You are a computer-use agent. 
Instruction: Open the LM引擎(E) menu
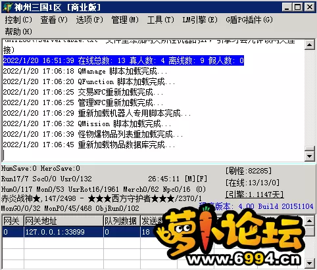(200, 20)
